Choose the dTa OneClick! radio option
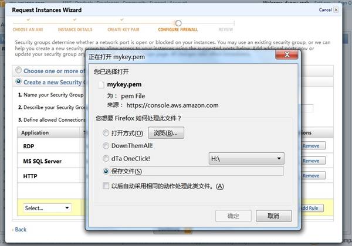 pos(106,158)
